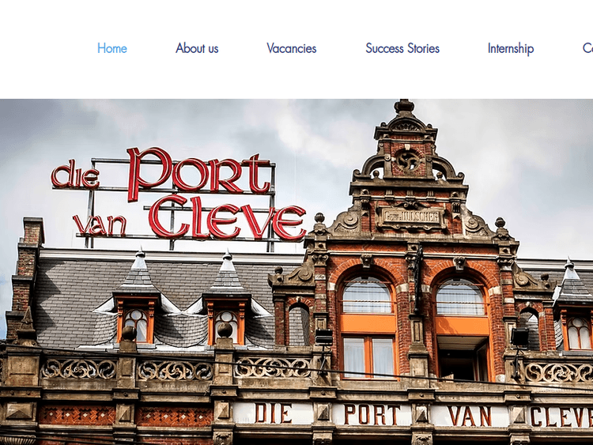Open the Home menu item
This screenshot has height=445, width=593.
click(111, 48)
